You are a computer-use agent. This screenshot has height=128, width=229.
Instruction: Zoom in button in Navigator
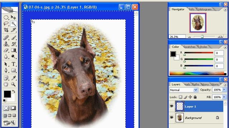[220, 37]
